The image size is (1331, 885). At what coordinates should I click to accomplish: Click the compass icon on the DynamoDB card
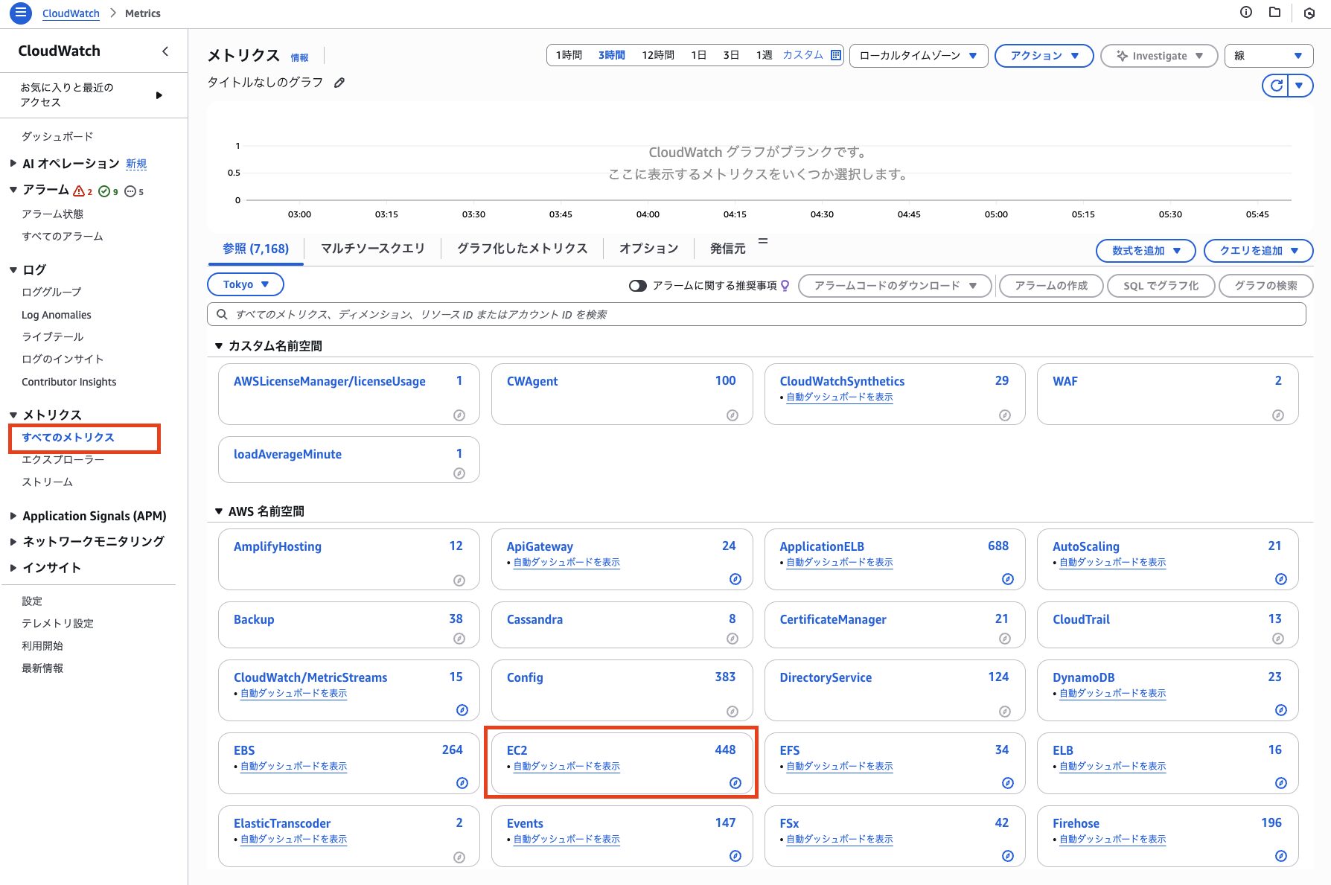tap(1281, 710)
